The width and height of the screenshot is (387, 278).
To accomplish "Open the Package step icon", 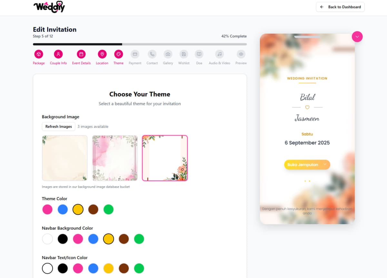I will [39, 54].
